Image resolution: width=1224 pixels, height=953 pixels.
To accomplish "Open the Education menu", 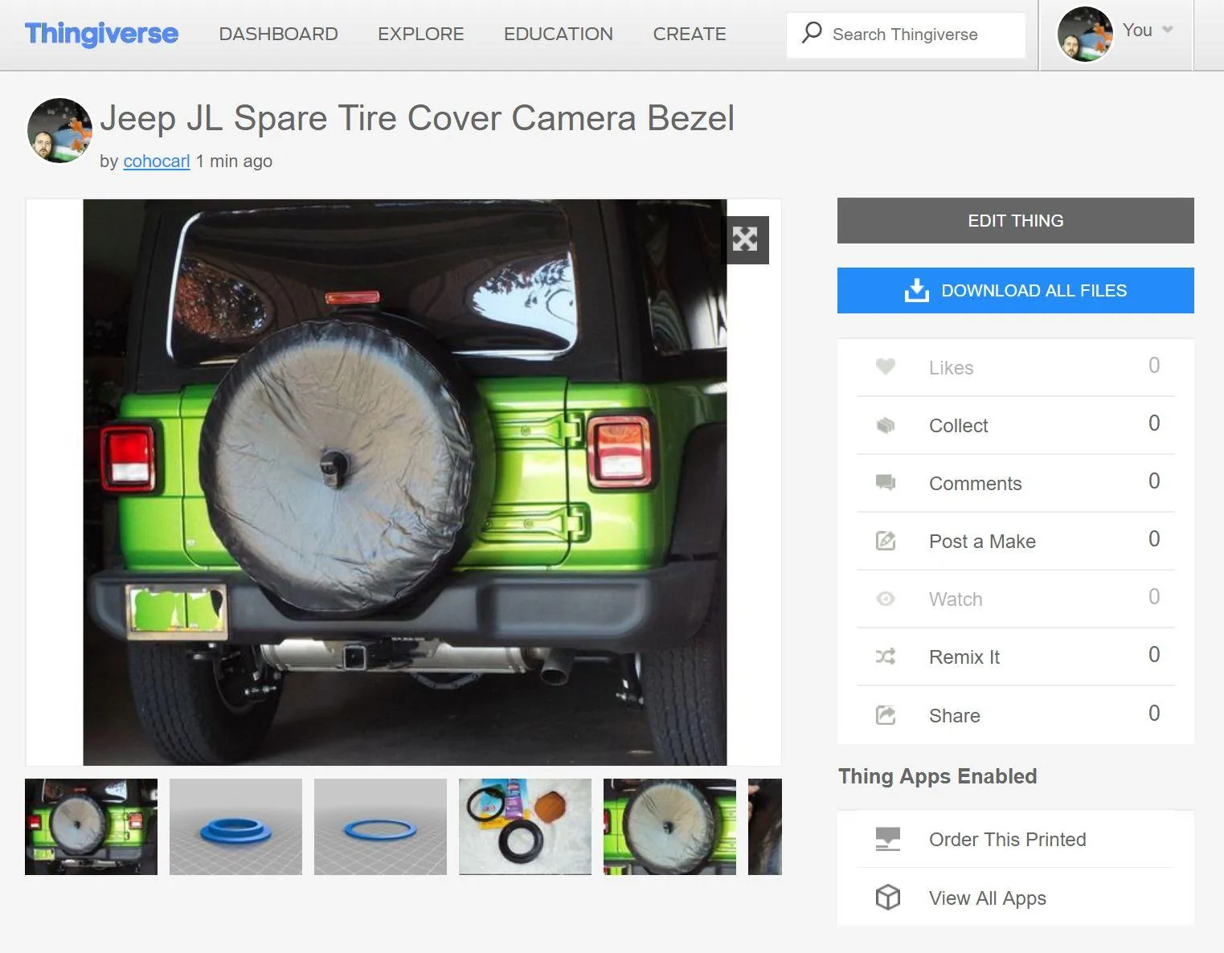I will pos(559,34).
